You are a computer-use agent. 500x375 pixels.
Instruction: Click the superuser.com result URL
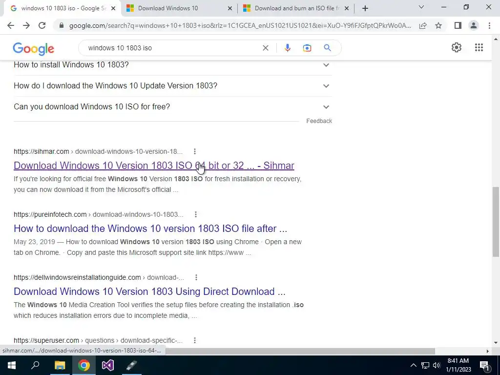pyautogui.click(x=98, y=340)
